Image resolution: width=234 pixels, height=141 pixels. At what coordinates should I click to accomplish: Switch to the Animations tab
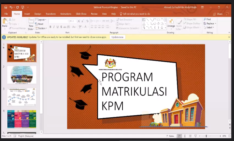click(66, 14)
